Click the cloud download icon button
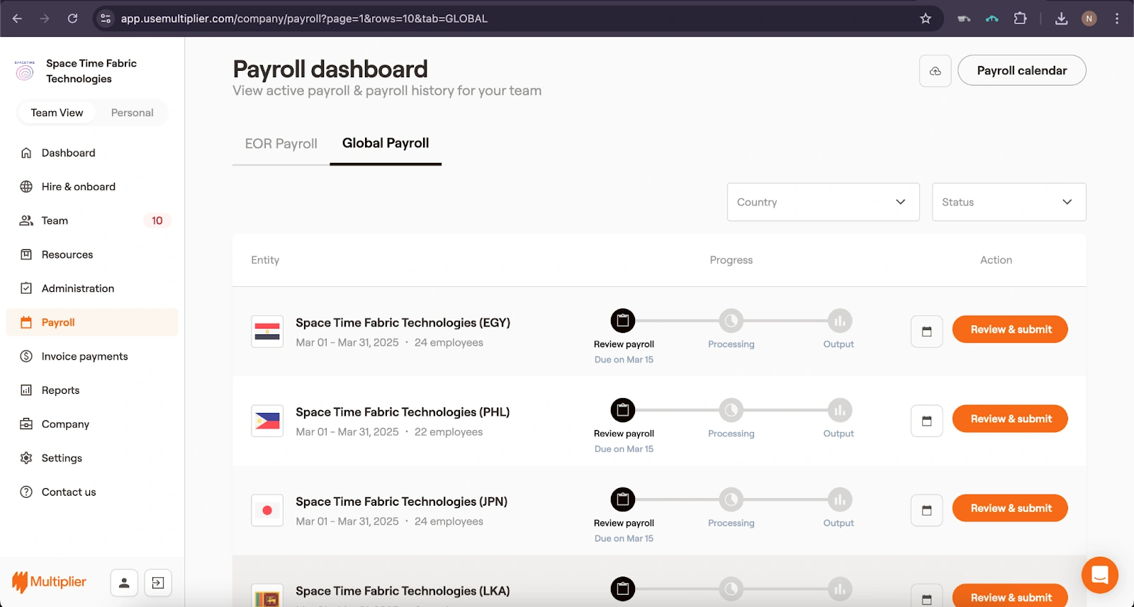The image size is (1134, 607). pos(935,71)
